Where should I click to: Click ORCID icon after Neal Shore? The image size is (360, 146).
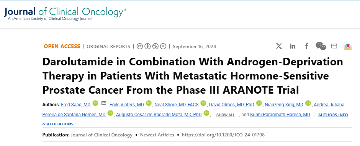point(203,103)
